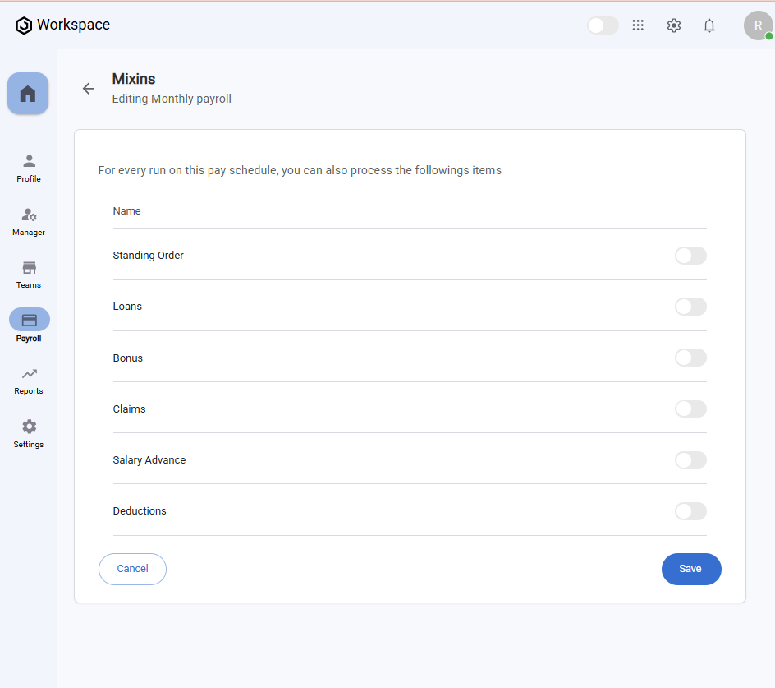Open the user avatar menu
This screenshot has width=775, height=688.
click(x=757, y=25)
